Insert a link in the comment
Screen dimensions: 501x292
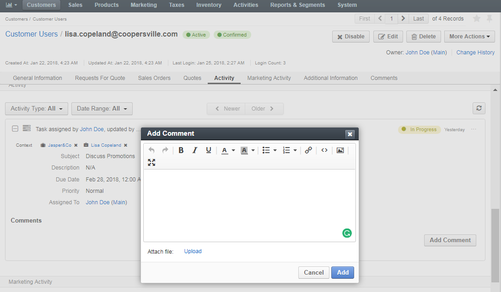308,150
